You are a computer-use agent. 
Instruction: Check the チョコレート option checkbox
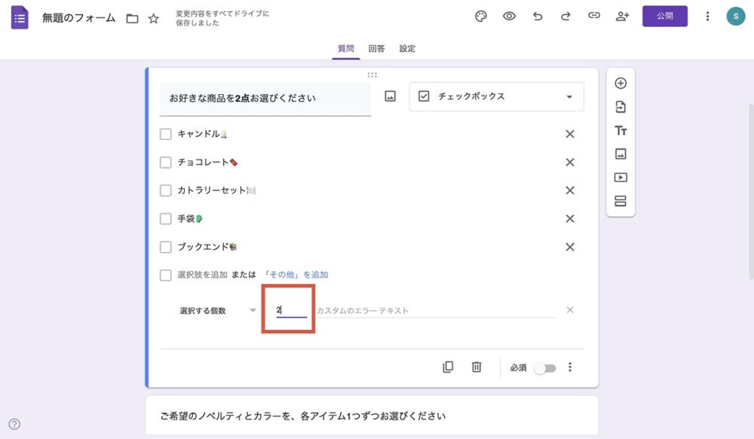pyautogui.click(x=165, y=162)
